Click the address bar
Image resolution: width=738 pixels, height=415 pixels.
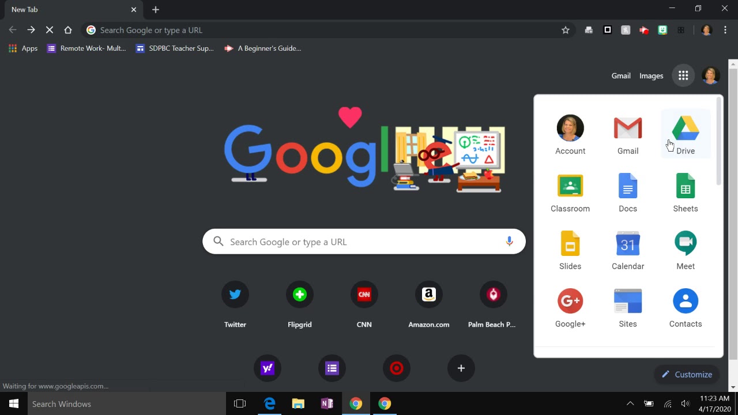click(x=329, y=30)
